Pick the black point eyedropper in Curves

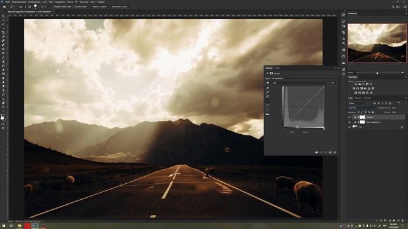[x=268, y=88]
